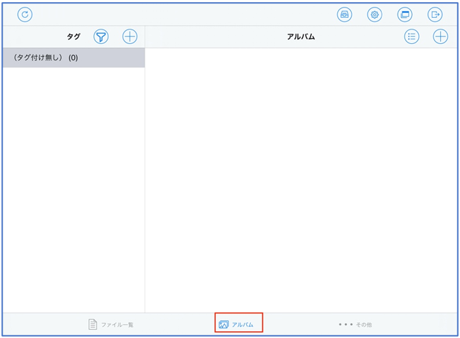Click the three dots beside その他
The image size is (460, 338).
[345, 324]
